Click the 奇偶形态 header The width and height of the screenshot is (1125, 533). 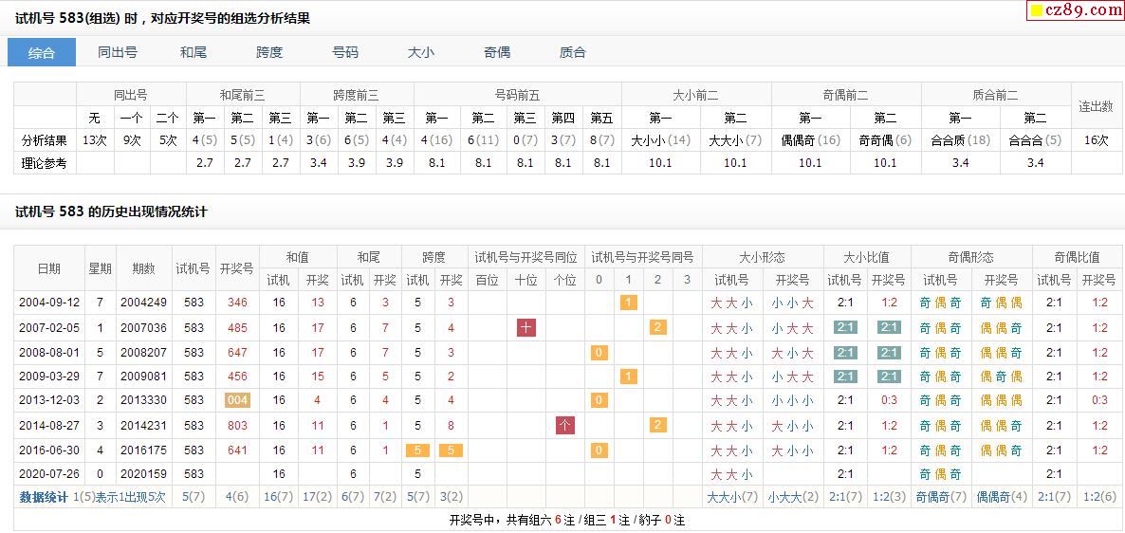(971, 257)
